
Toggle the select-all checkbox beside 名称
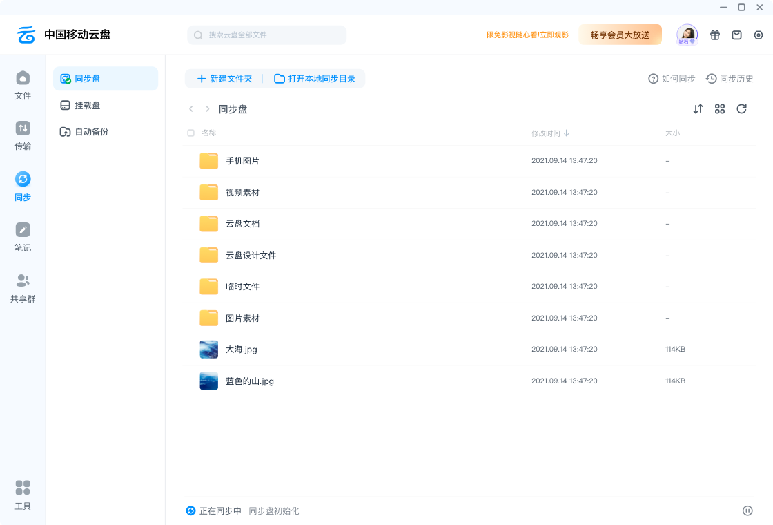tap(191, 133)
